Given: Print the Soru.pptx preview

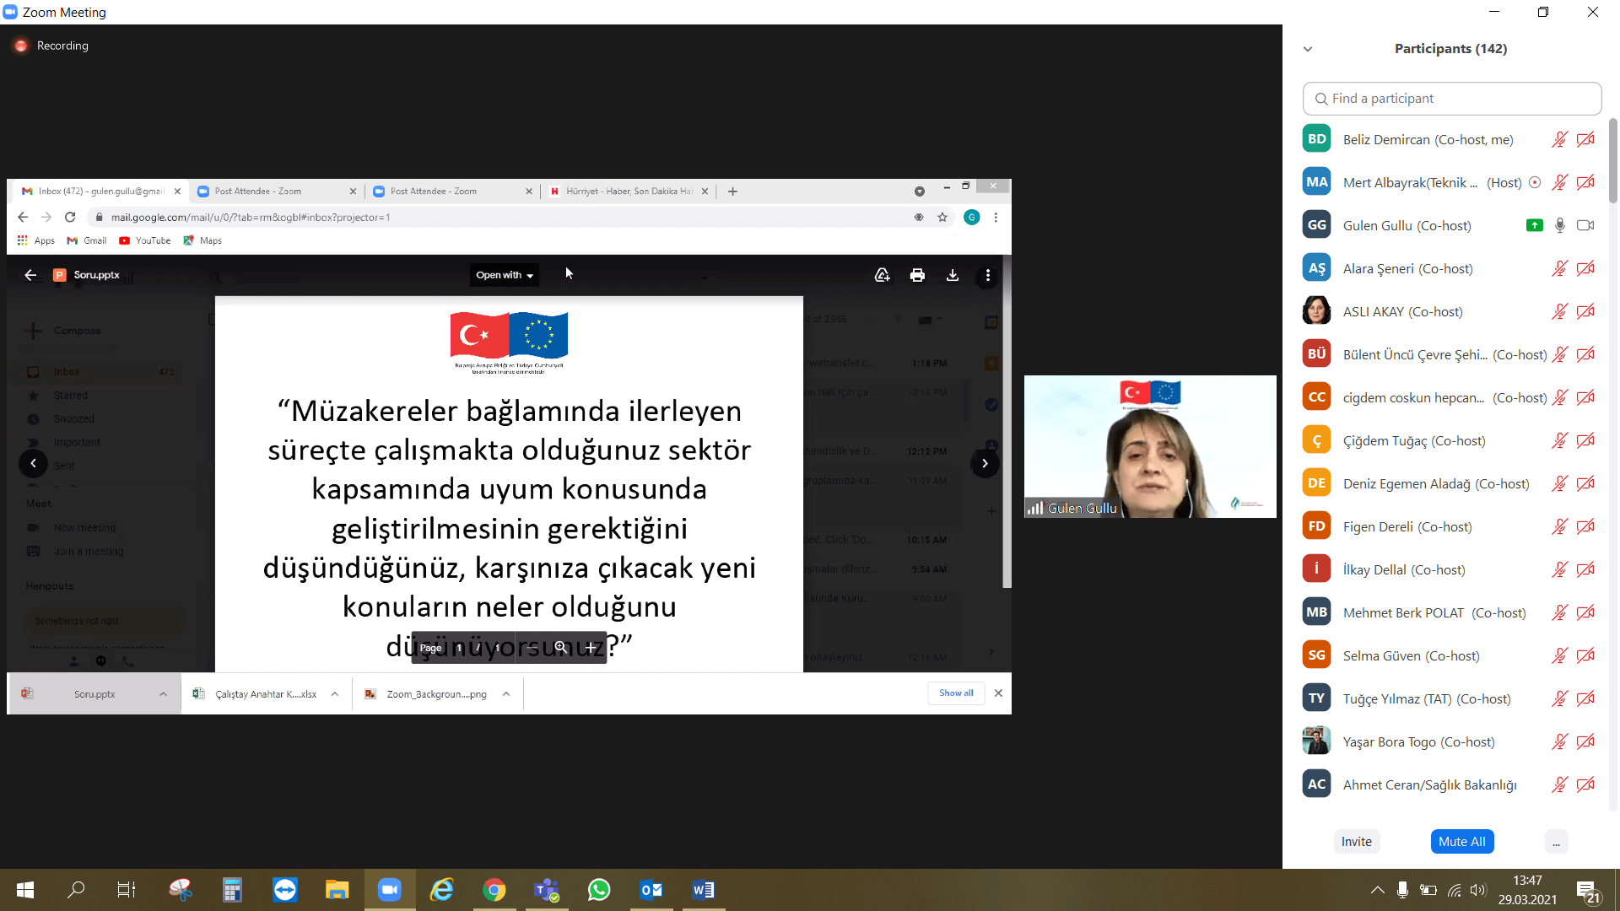Looking at the screenshot, I should coord(917,275).
